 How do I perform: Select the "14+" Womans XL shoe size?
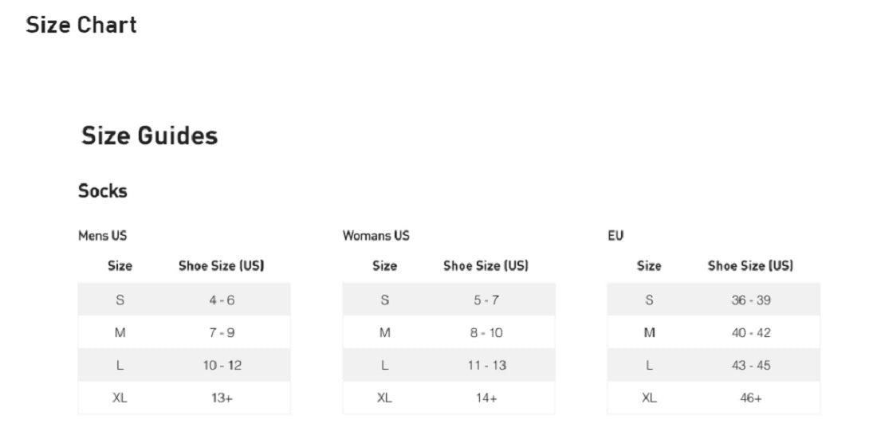pyautogui.click(x=486, y=398)
